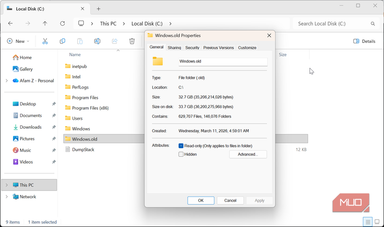384x227 pixels.
Task: Toggle the Read-only attribute checkbox
Action: point(181,146)
